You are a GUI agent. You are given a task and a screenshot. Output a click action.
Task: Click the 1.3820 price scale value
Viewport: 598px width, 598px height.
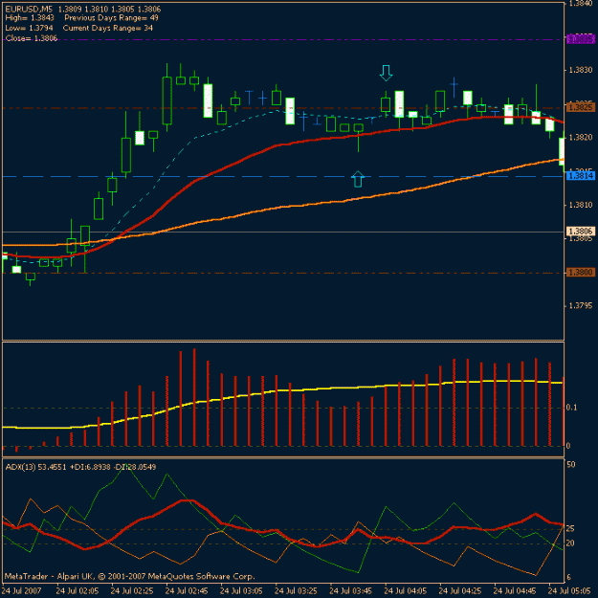click(581, 138)
